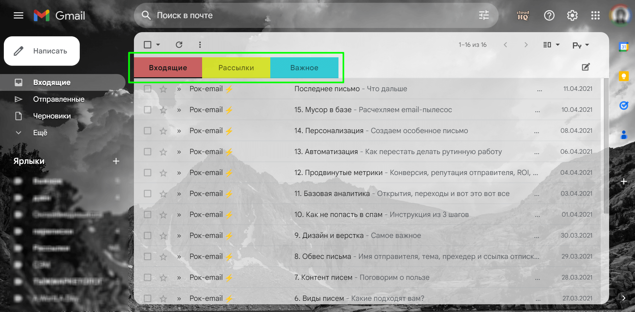Click the edit tabs pencil icon
Screen dimensions: 635x312
pyautogui.click(x=586, y=67)
